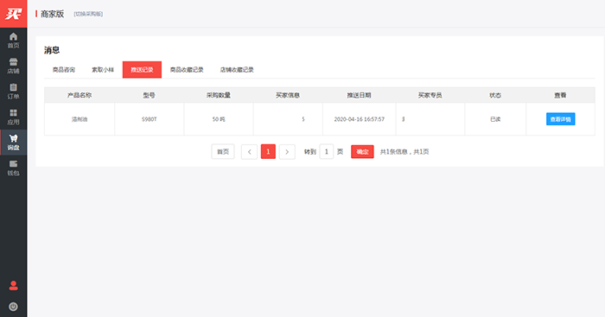
Task: Click the 首页 pagination button
Action: (x=223, y=151)
